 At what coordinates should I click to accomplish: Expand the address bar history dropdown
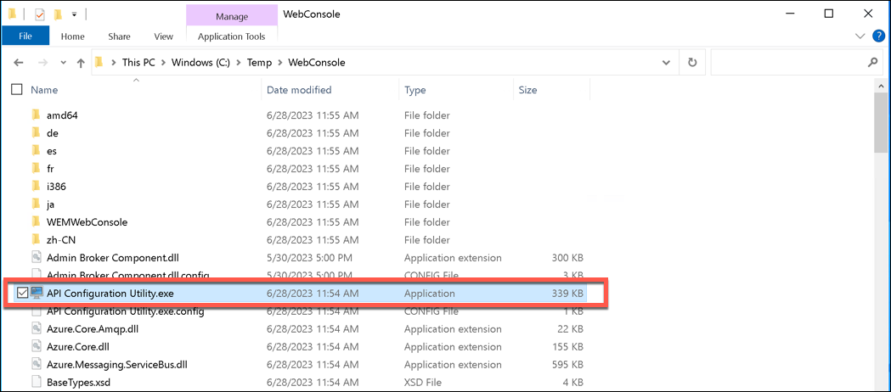[666, 63]
